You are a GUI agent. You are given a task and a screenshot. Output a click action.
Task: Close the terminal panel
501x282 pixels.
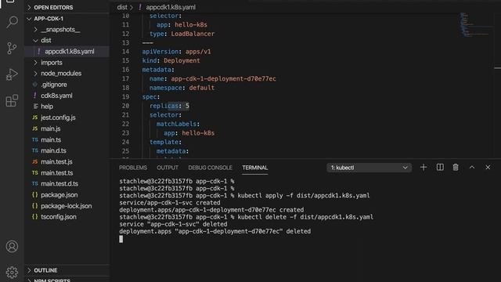coord(488,167)
